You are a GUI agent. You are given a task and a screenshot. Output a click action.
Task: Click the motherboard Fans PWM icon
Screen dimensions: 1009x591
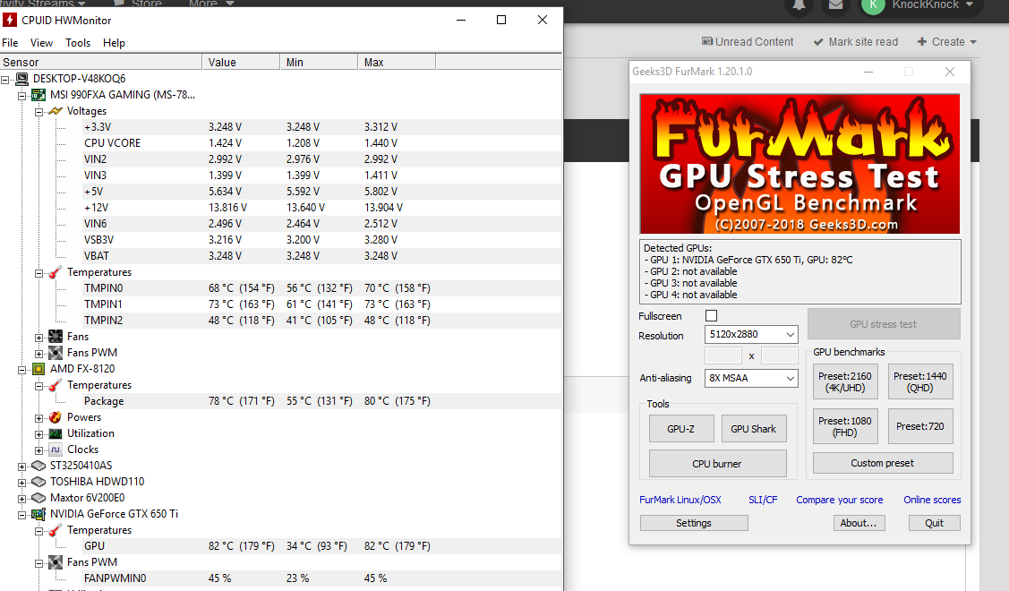click(56, 353)
